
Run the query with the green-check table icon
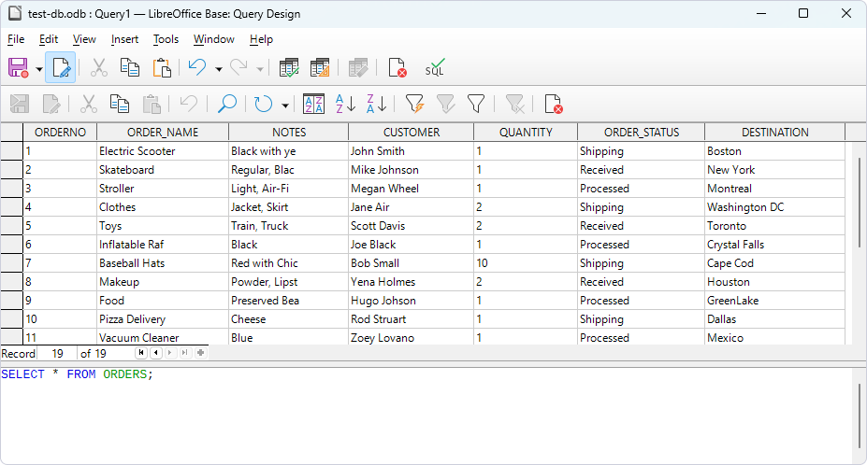pyautogui.click(x=289, y=68)
